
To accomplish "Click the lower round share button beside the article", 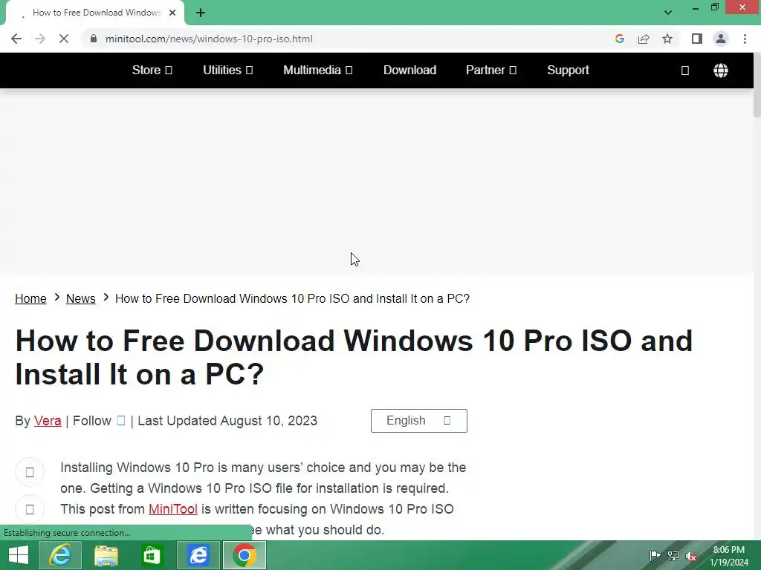I will click(x=30, y=509).
